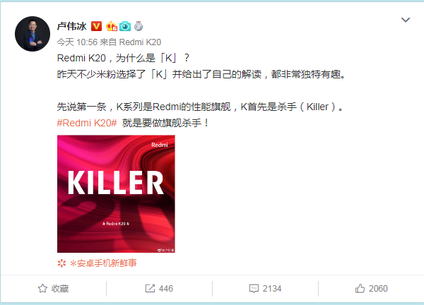Screen dimensions: 424x305
Task: Like the post with thumbs-up 2060
Action: [371, 288]
